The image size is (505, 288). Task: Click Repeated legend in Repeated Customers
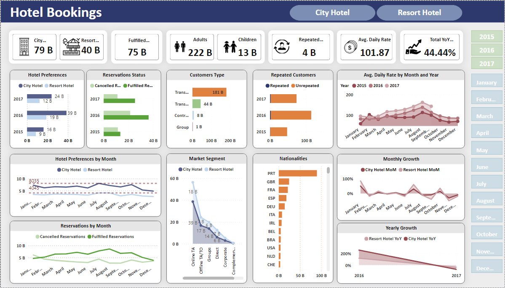coord(277,85)
